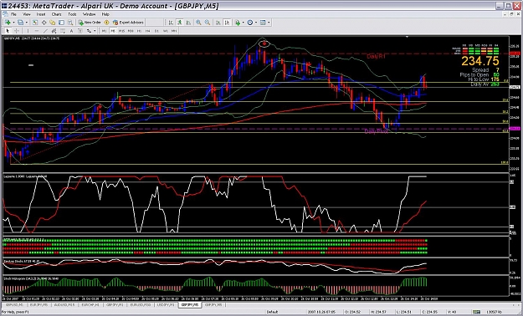Switch timeframe to M1
Screen dimensions: 523x316
pos(104,31)
